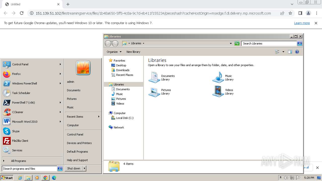The width and height of the screenshot is (322, 181).
Task: Click the Explorer Back arrow button
Action: 108,43
